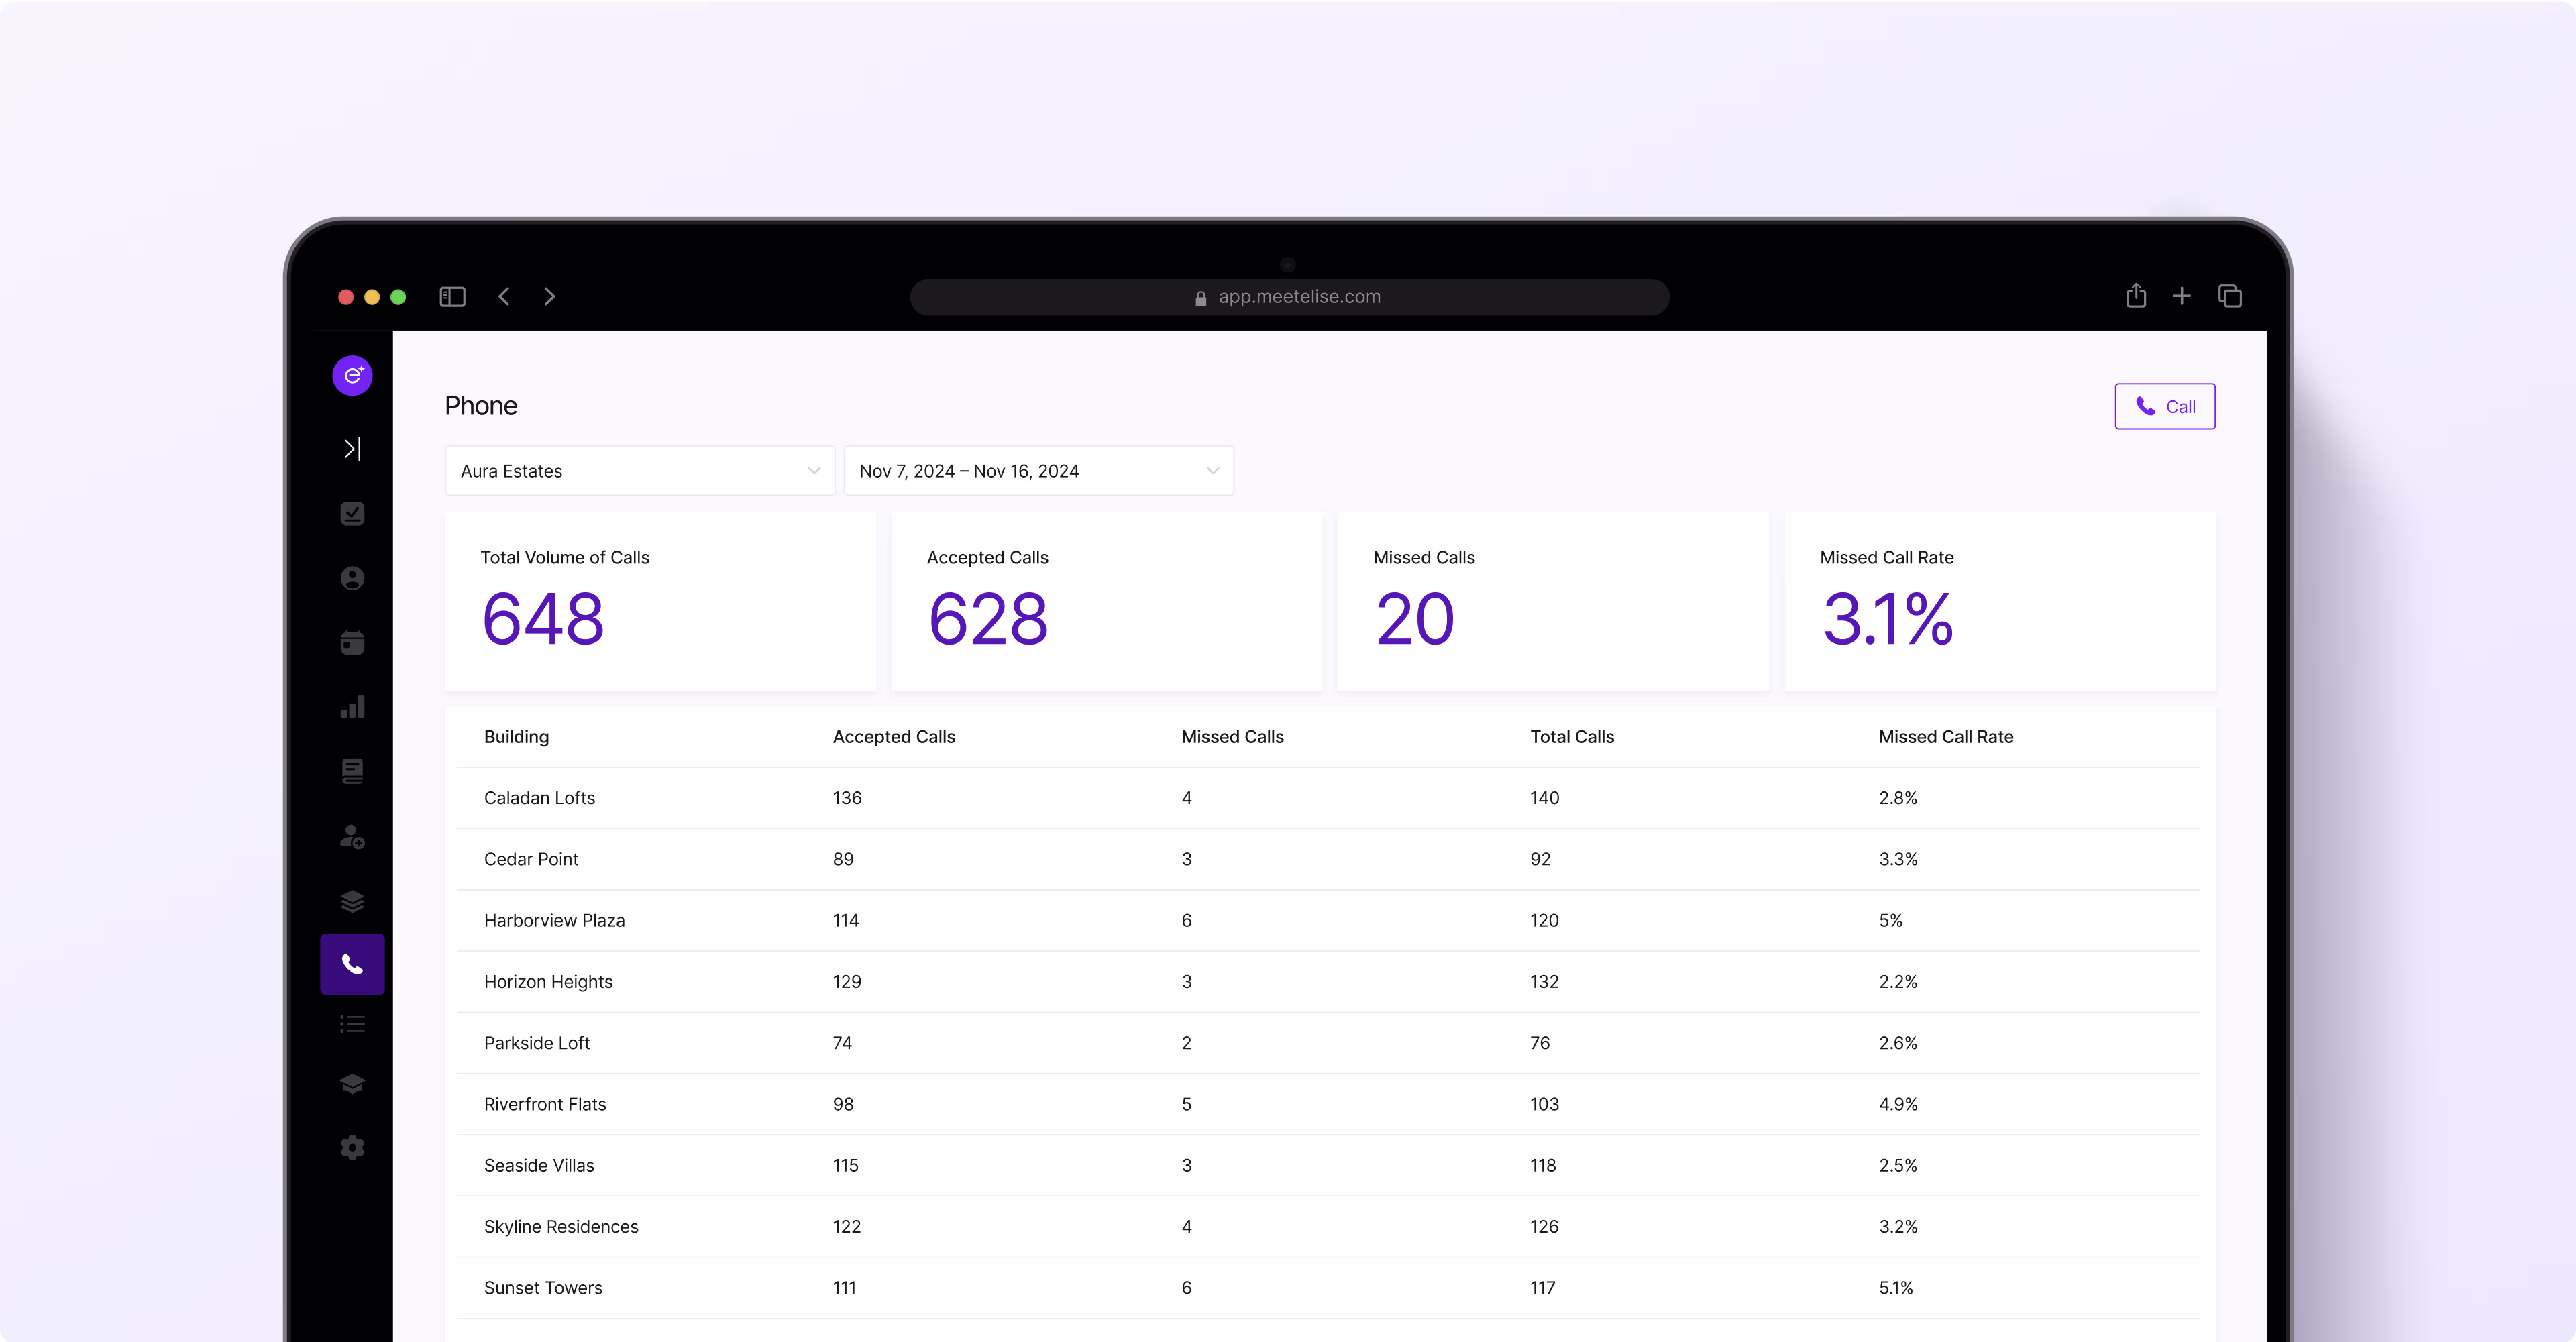
Task: Open the bulleted list sidebar item
Action: 352,1024
